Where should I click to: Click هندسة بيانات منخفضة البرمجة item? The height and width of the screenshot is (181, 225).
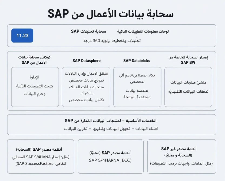coord(137,93)
